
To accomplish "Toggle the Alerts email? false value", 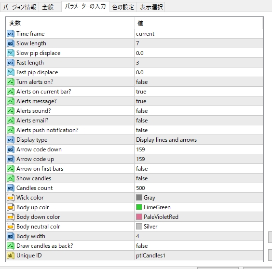I will (199, 121).
